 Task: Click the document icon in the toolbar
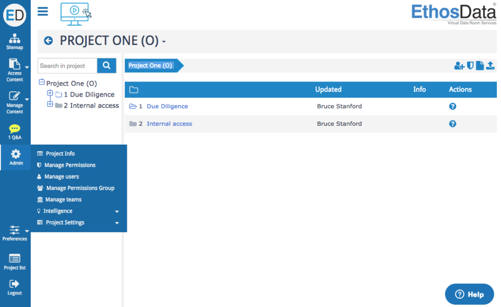coord(480,66)
